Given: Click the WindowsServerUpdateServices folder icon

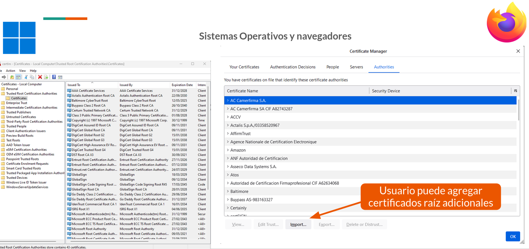Looking at the screenshot, I should click(x=3, y=187).
